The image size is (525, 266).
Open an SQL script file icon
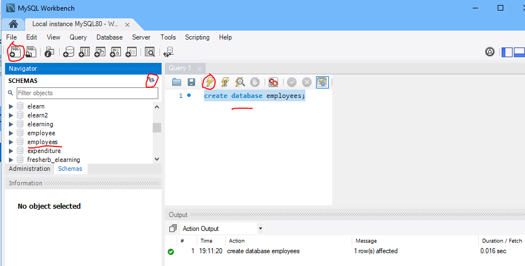tap(31, 52)
